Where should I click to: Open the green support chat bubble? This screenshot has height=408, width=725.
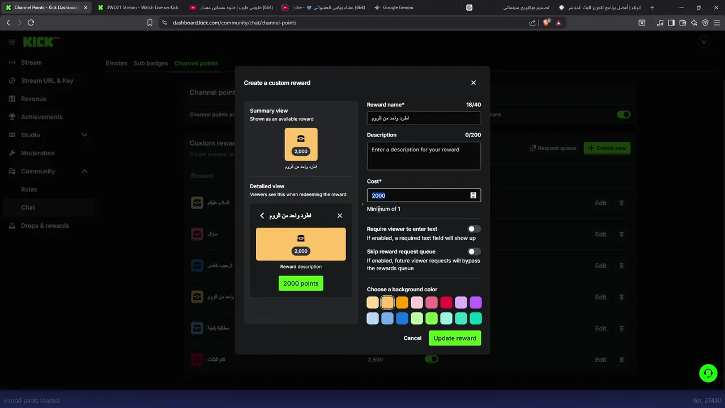pyautogui.click(x=708, y=373)
